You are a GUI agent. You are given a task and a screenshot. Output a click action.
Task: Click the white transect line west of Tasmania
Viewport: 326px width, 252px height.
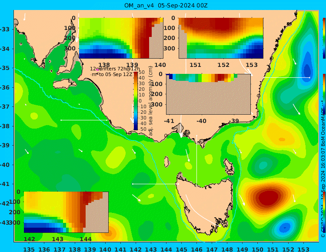tap(156, 184)
